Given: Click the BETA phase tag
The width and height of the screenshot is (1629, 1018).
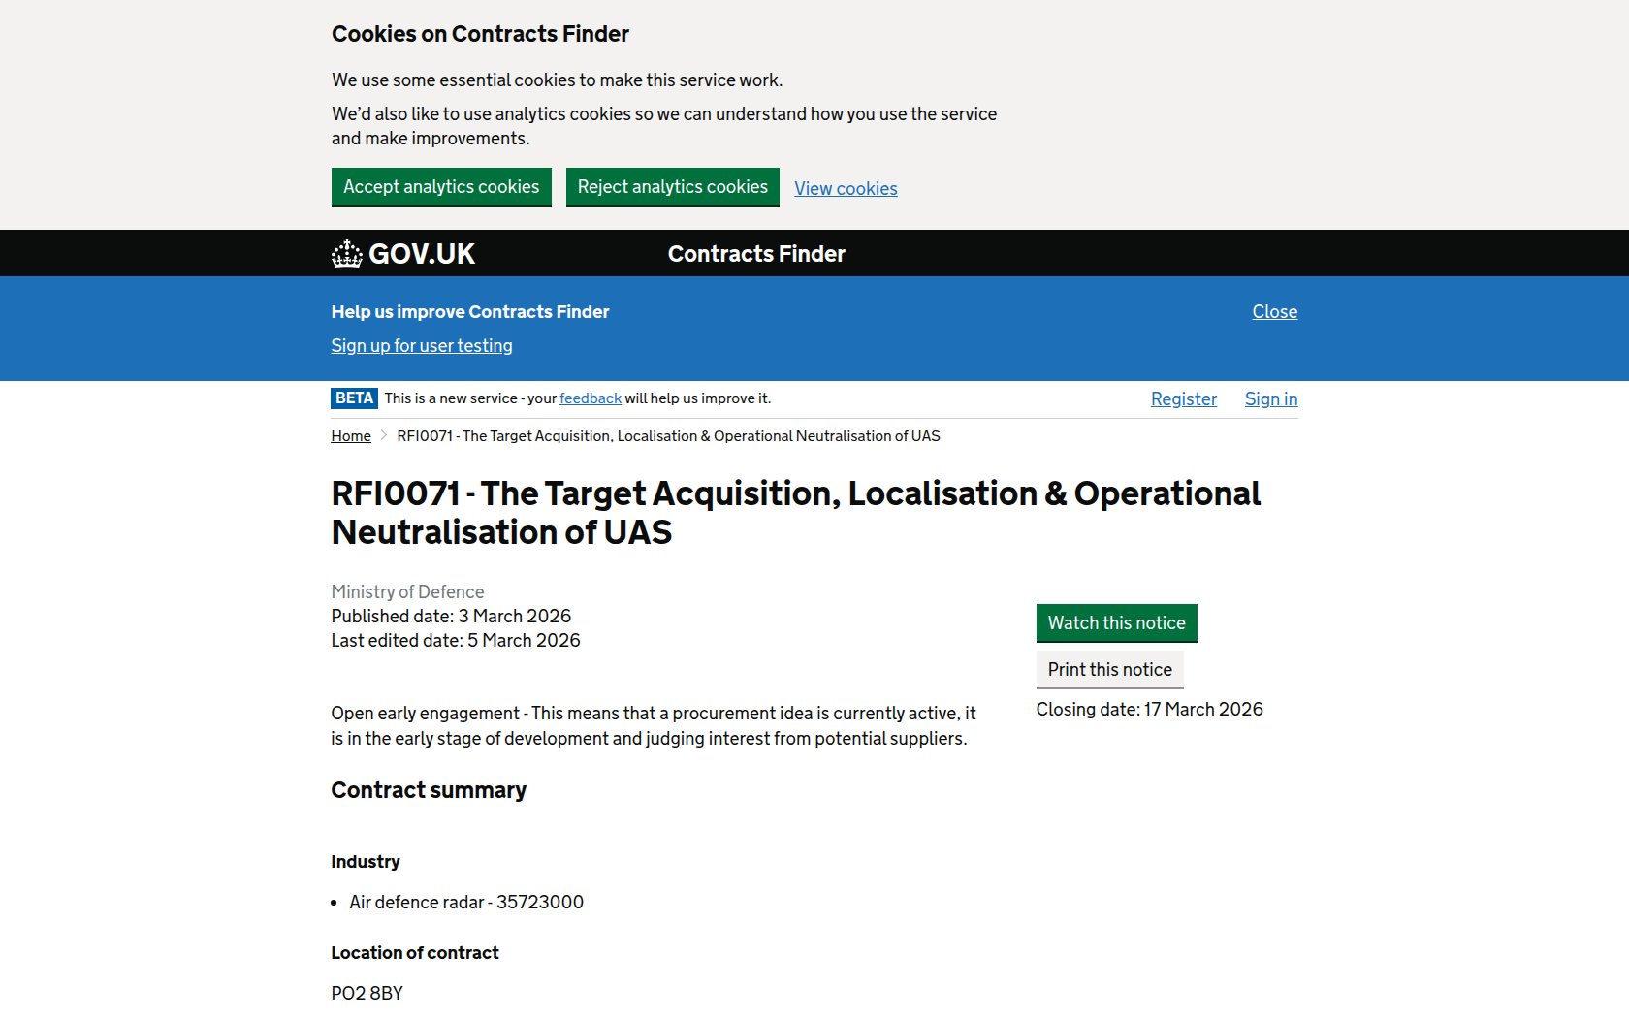Looking at the screenshot, I should 354,398.
